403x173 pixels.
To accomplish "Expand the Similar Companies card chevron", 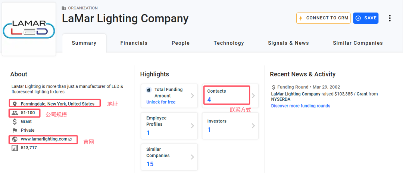I will click(193, 157).
